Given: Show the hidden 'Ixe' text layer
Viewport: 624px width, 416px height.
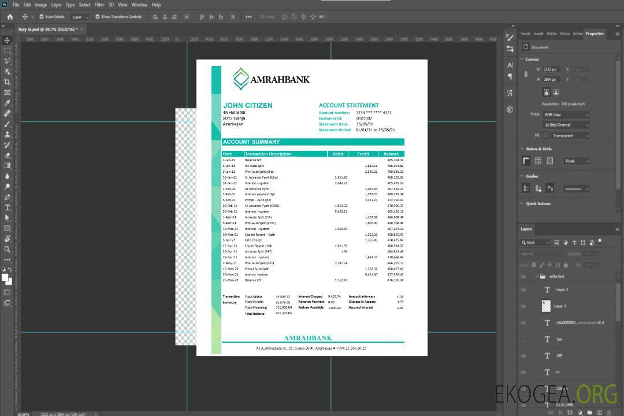Looking at the screenshot, I should (x=523, y=339).
